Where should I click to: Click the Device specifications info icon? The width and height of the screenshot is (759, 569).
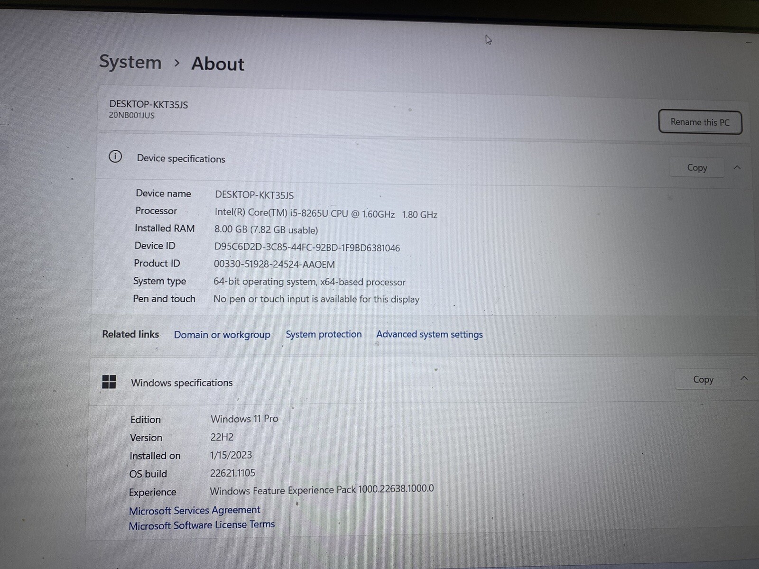pos(115,156)
